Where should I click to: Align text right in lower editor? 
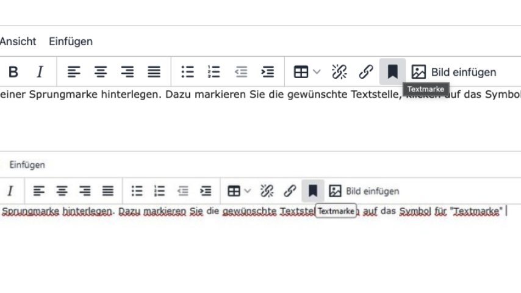[x=85, y=191]
